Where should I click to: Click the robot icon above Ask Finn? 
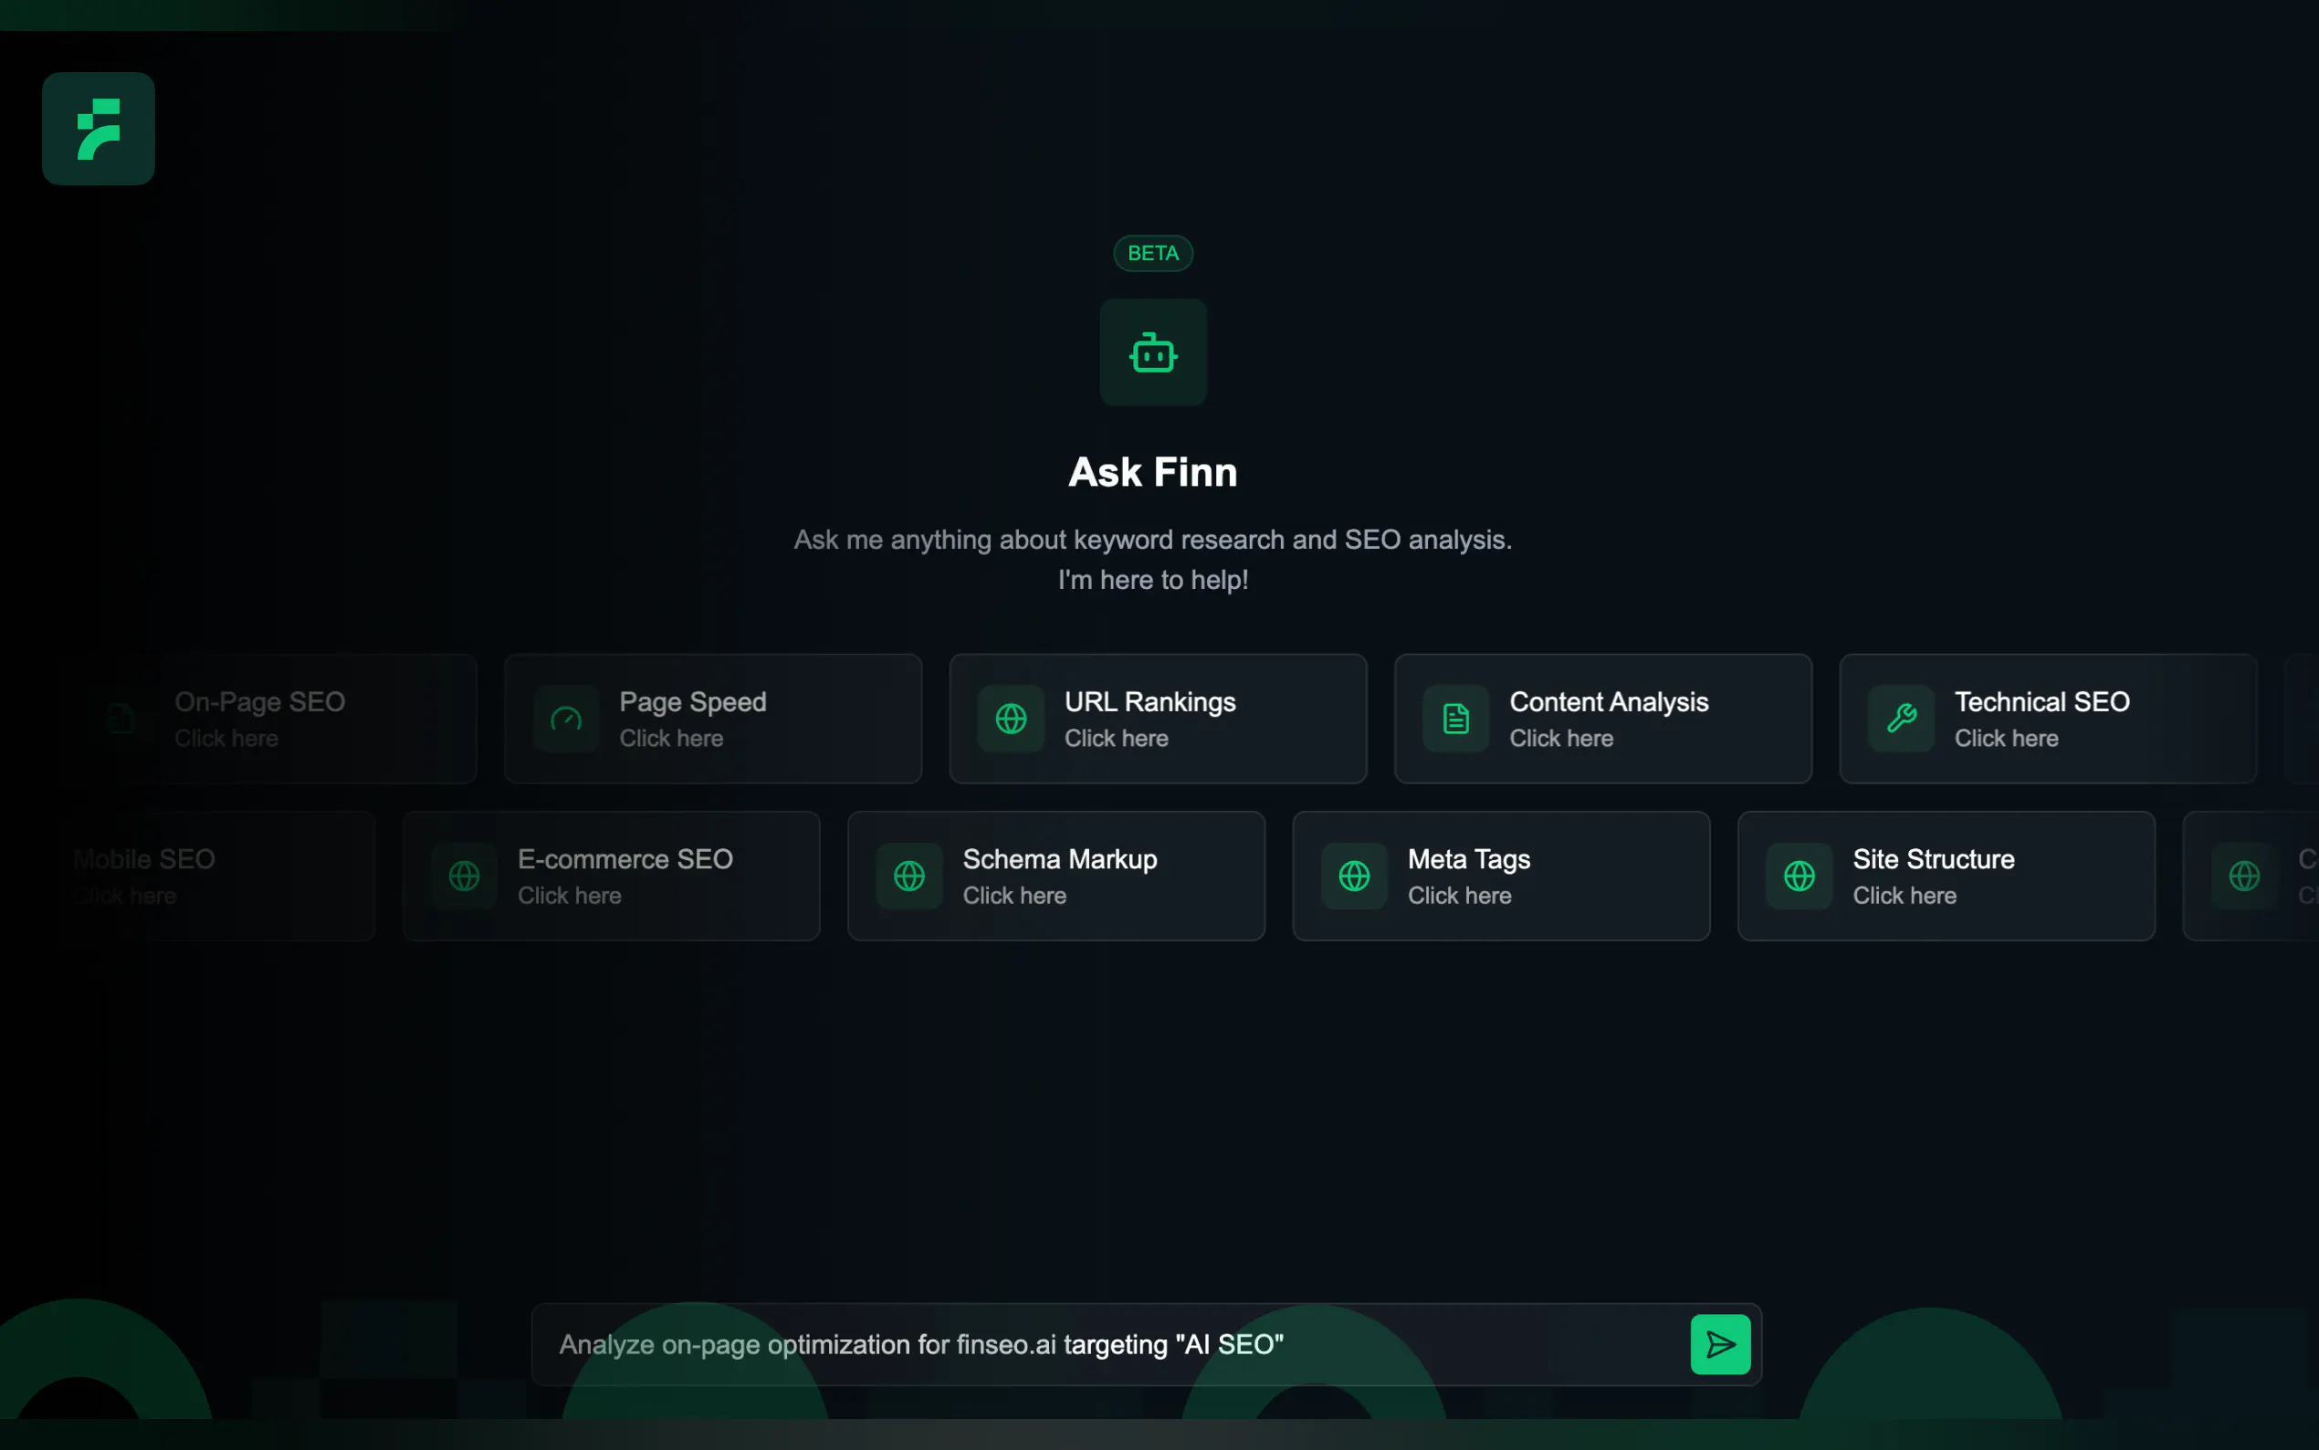pyautogui.click(x=1152, y=352)
